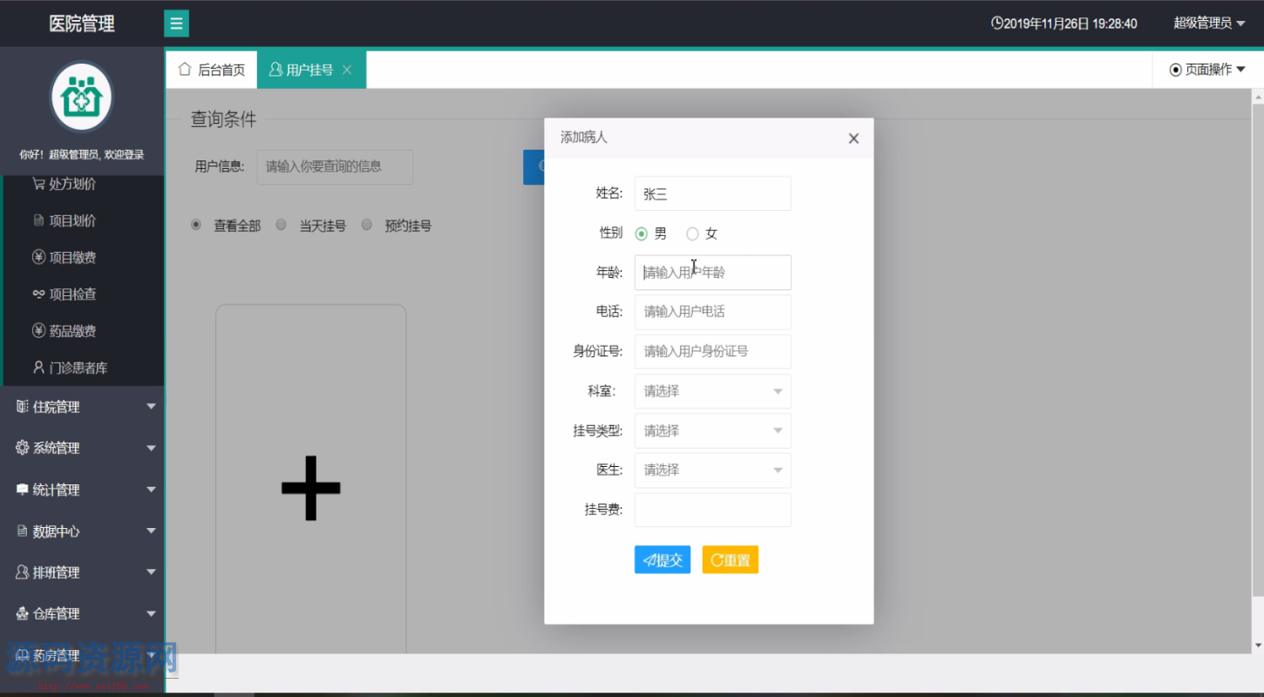Submit the form with 提交 button

(663, 560)
